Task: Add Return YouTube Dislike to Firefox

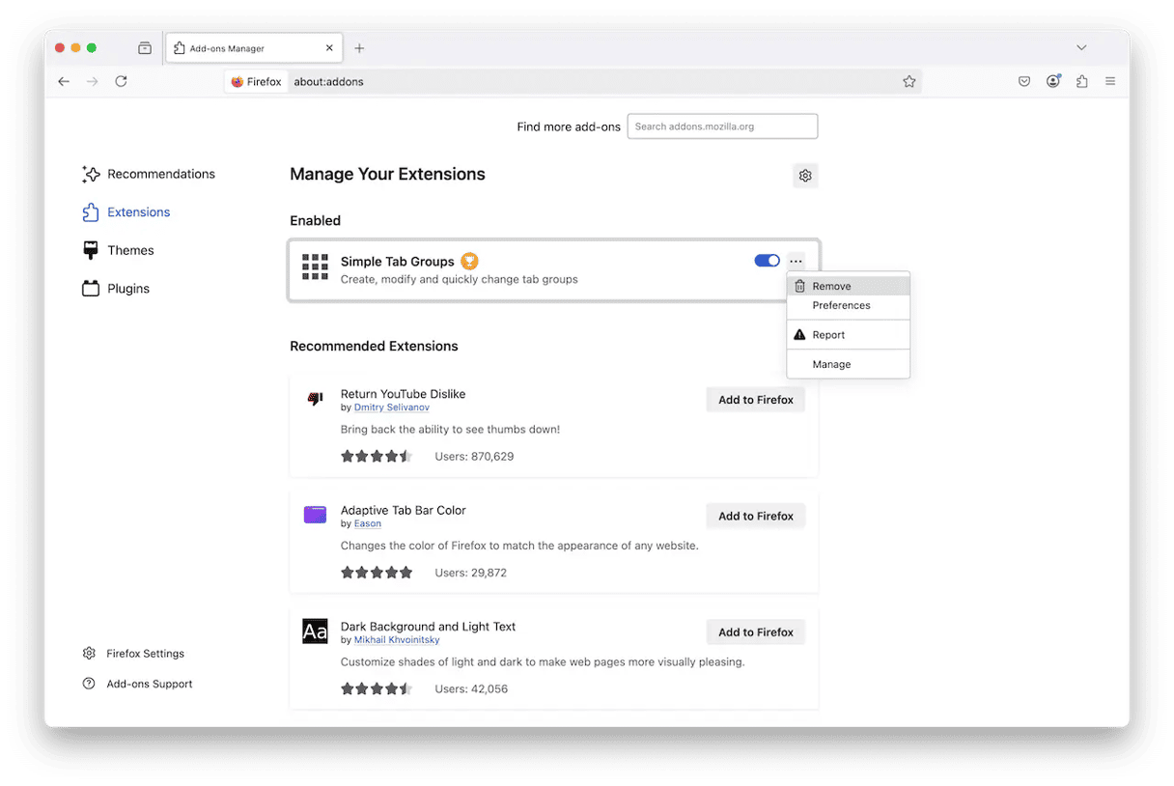Action: (x=755, y=400)
